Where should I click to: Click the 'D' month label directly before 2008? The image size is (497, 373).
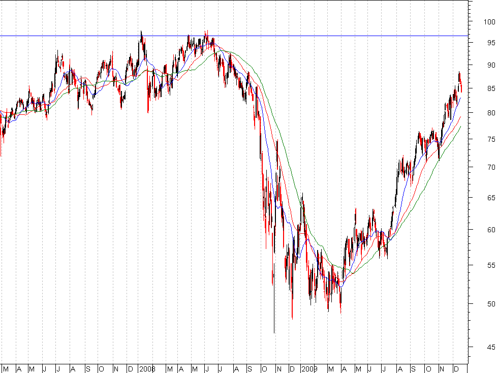[130, 369]
